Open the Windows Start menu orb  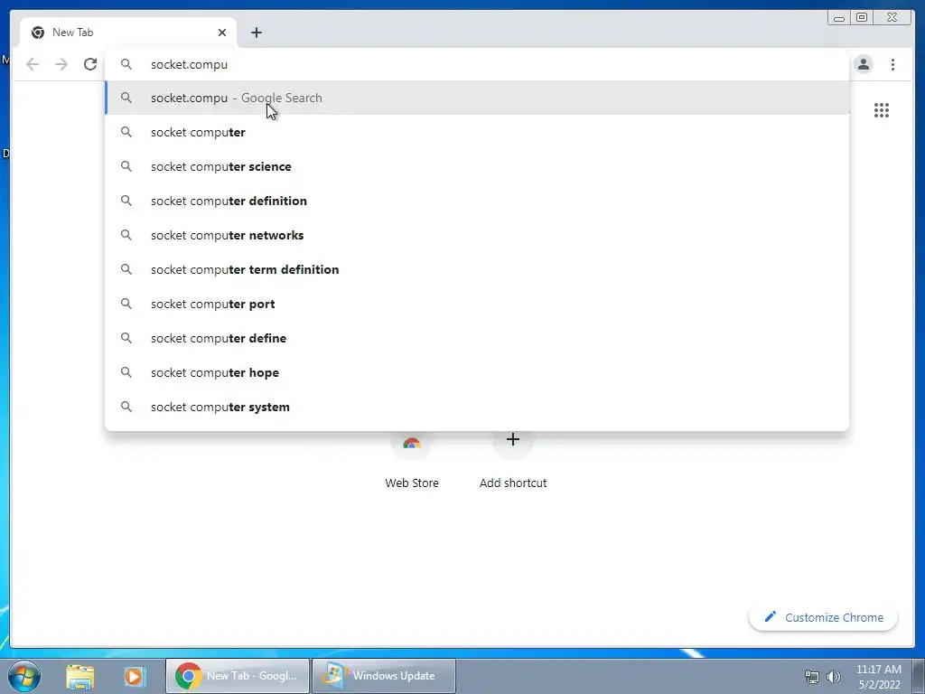pos(24,676)
